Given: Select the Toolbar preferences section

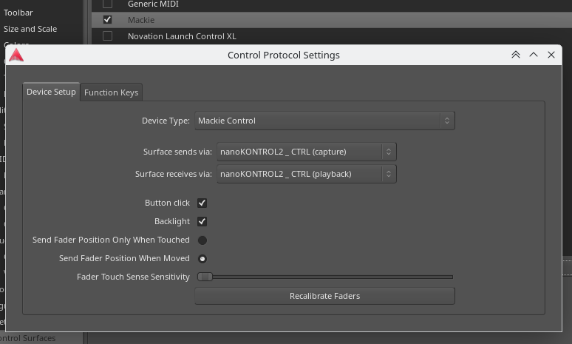Looking at the screenshot, I should [18, 13].
